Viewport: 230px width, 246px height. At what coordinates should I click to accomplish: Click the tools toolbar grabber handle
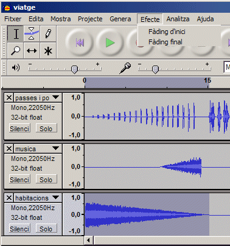(4, 42)
